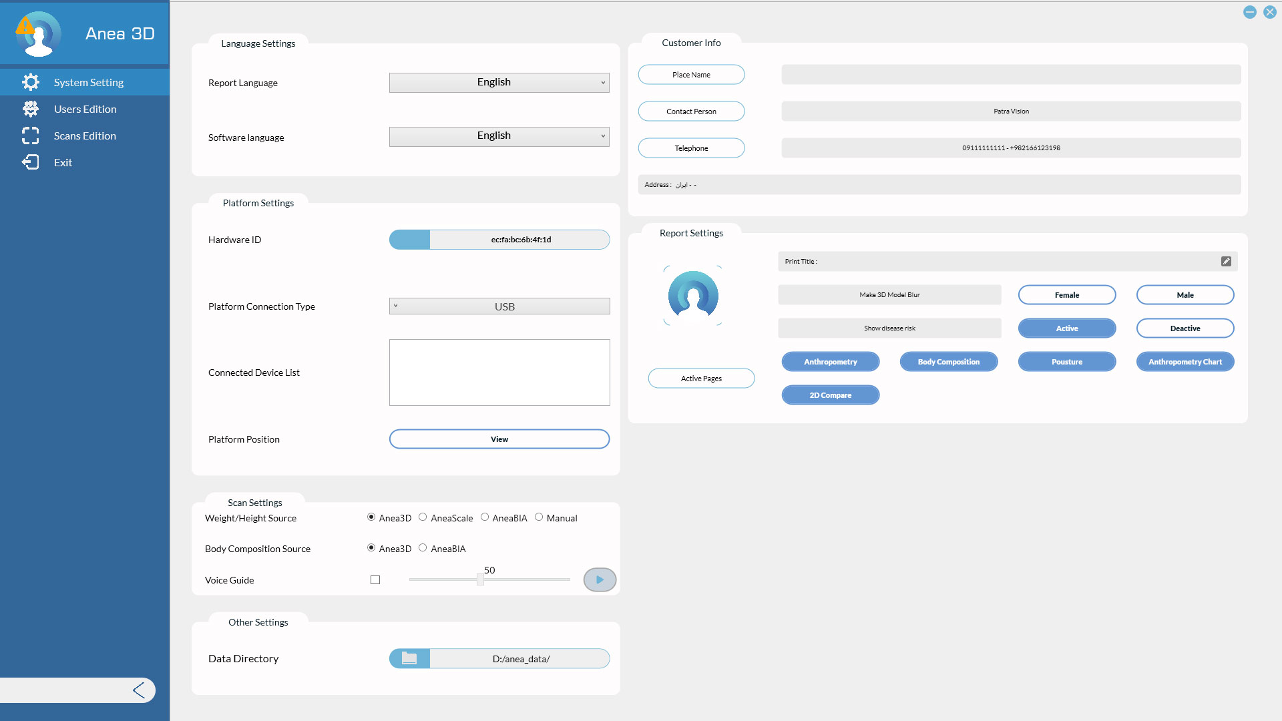Open the Data Directory folder icon
Screen dimensions: 1282x721
coord(409,659)
